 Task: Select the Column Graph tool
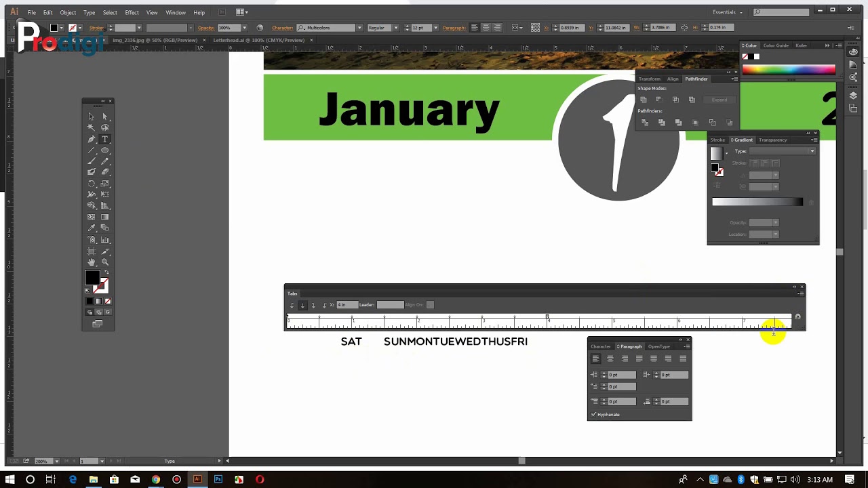coord(105,240)
